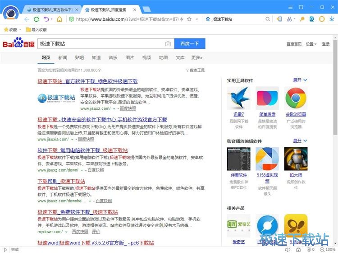This screenshot has height=253, width=338.
Task: Bookmark the page with the star icon
Action: pyautogui.click(x=189, y=19)
